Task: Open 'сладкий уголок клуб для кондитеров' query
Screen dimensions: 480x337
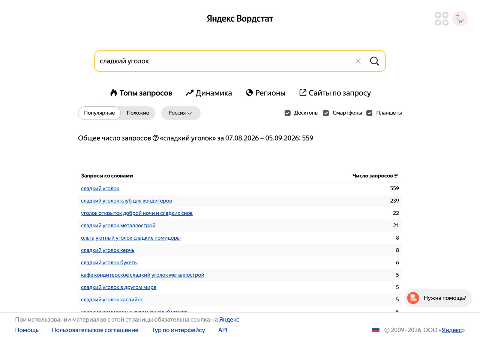Action: coord(126,201)
